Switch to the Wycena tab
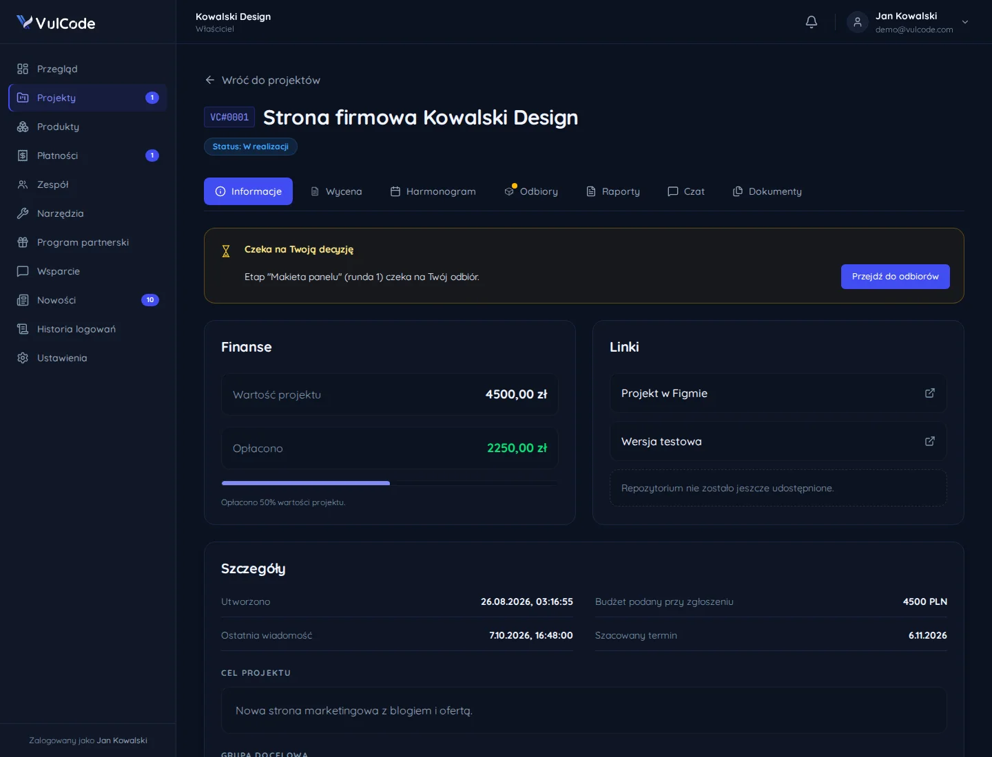Viewport: 992px width, 757px height. click(336, 191)
